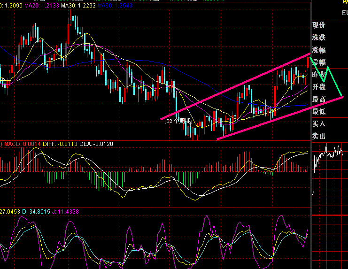Click the KDJ D: 34.8515 value

click(36, 212)
